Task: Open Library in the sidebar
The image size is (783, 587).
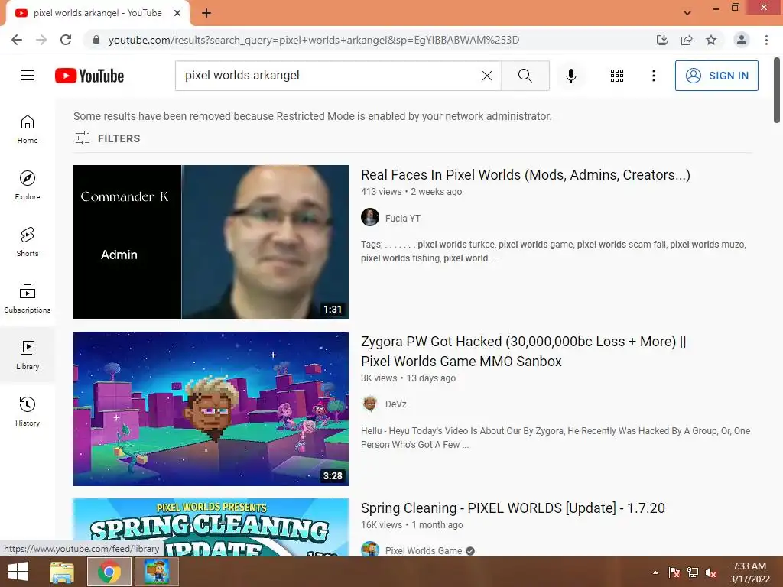Action: (x=28, y=355)
